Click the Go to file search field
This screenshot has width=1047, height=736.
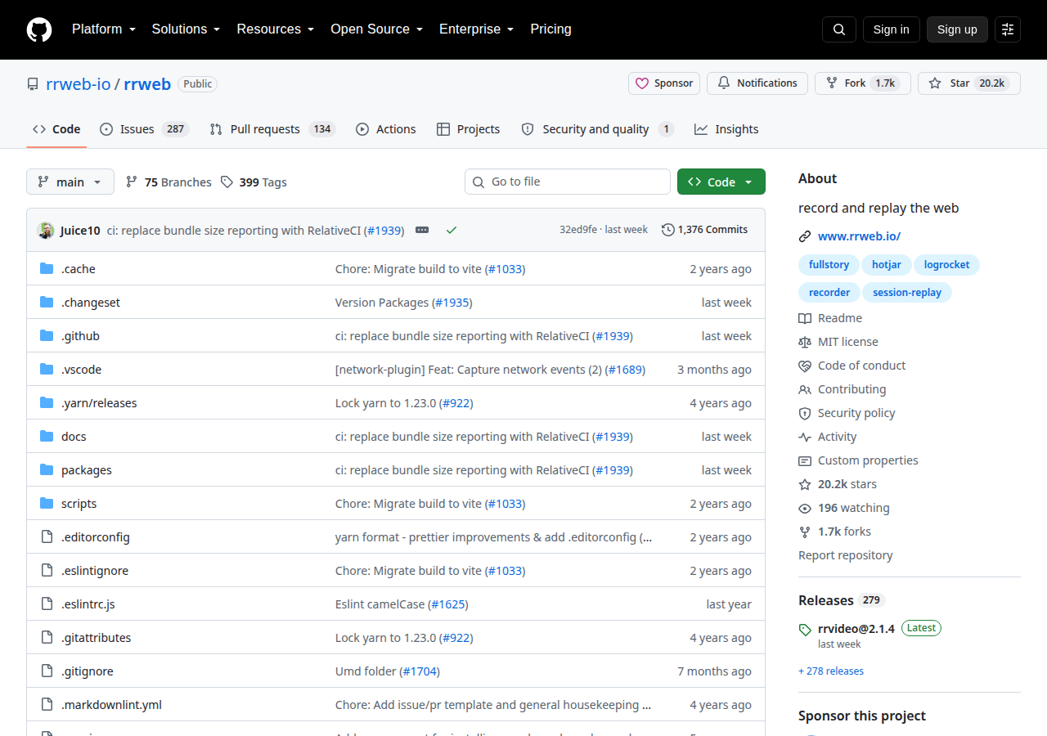[568, 182]
